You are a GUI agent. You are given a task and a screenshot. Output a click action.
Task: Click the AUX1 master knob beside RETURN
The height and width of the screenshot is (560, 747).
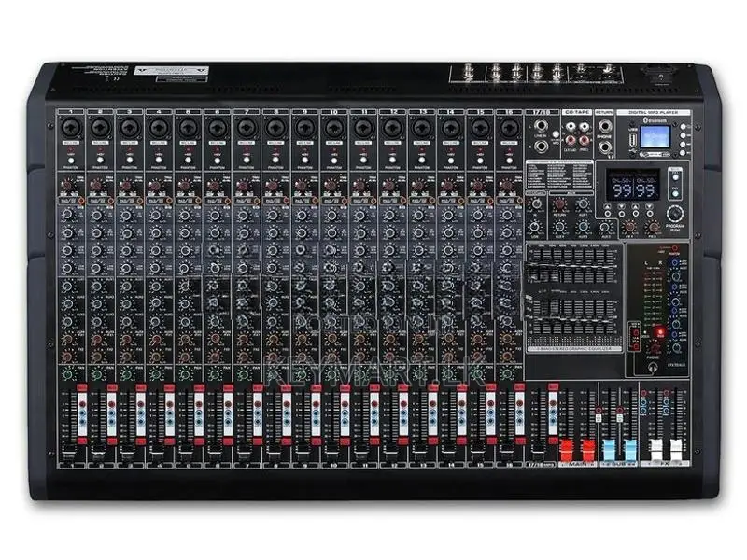583,204
